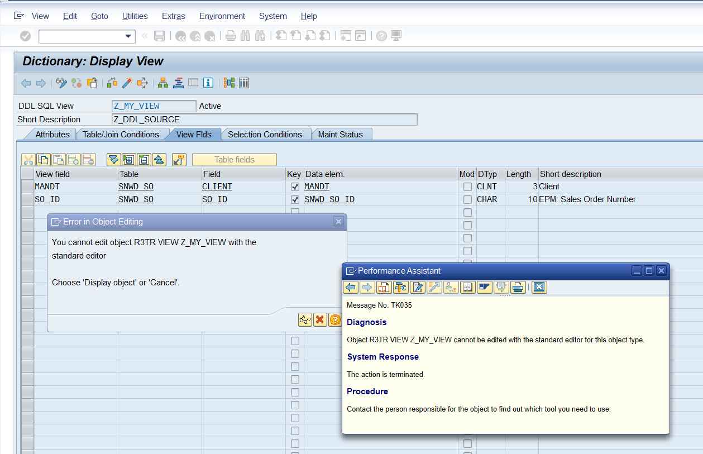Close the Error in Object Editing dialog
Screen dimensions: 703x454
coord(338,222)
